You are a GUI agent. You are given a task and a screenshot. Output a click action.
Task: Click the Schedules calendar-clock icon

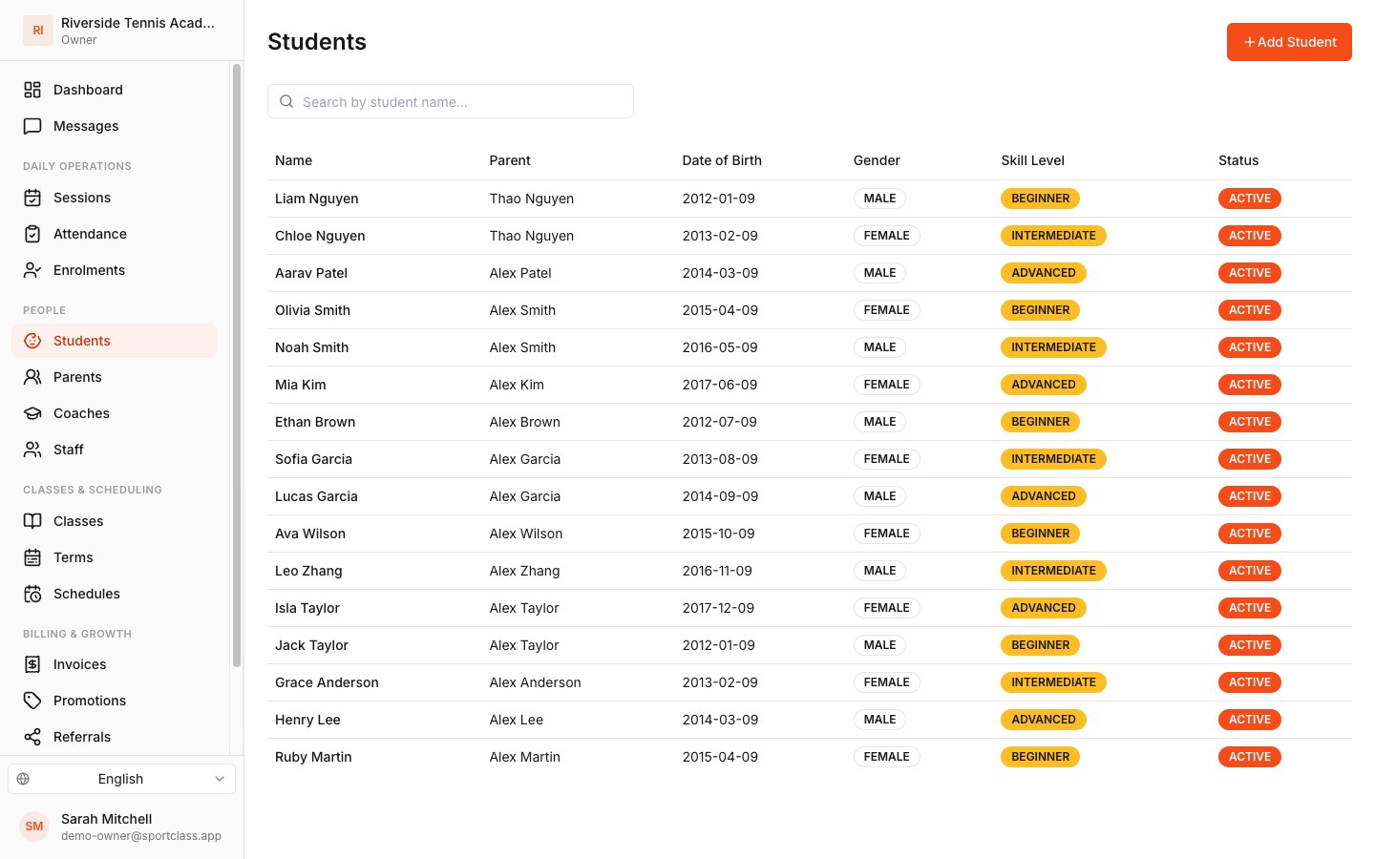click(x=32, y=594)
